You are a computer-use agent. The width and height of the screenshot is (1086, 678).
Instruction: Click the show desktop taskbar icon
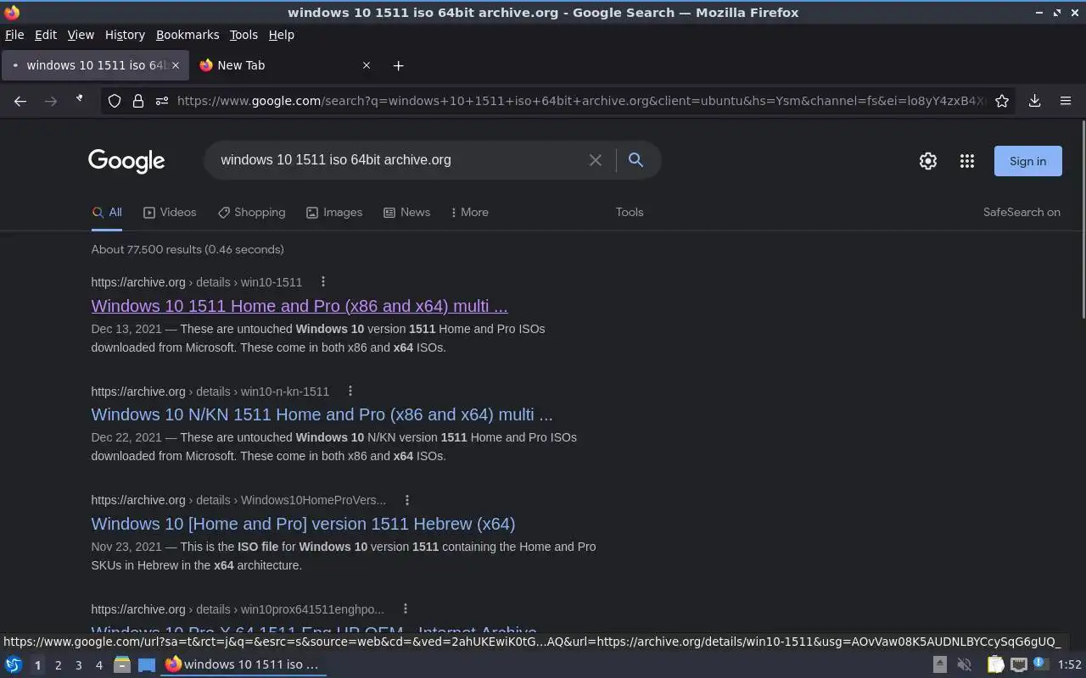[x=147, y=664]
